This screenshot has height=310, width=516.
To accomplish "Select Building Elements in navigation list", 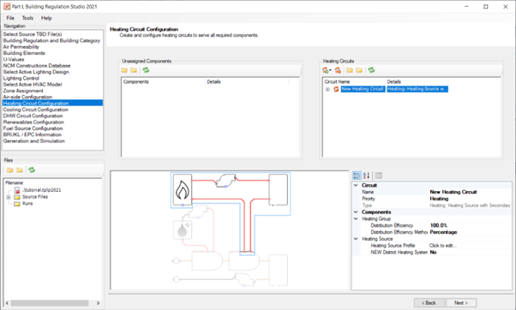I will 24,53.
